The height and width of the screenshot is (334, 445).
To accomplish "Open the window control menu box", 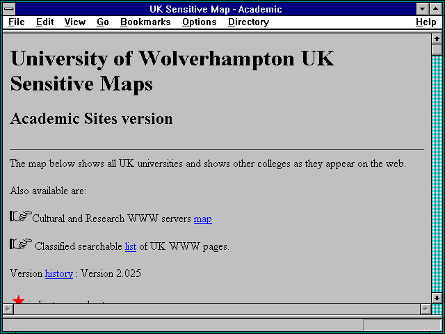I will (9, 9).
